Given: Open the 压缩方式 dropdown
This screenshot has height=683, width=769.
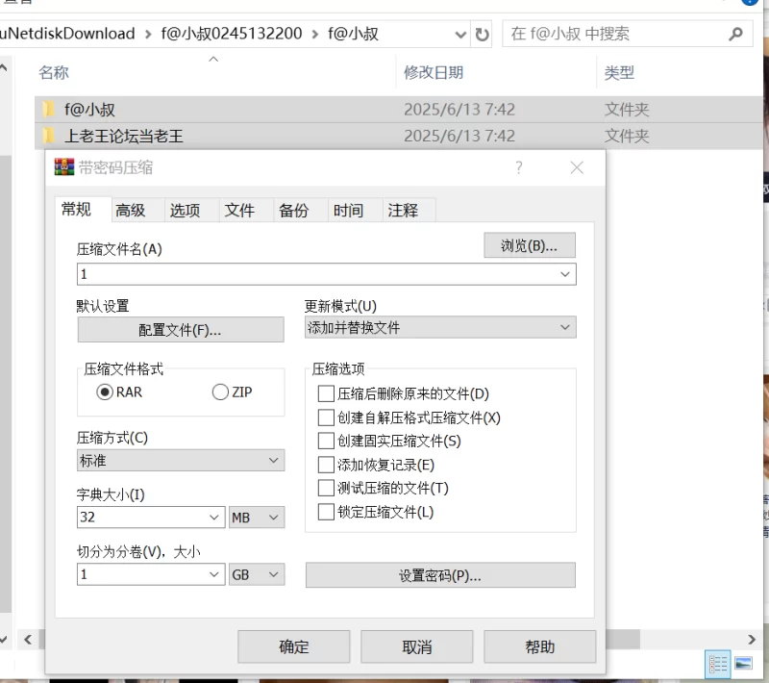Looking at the screenshot, I should 181,460.
